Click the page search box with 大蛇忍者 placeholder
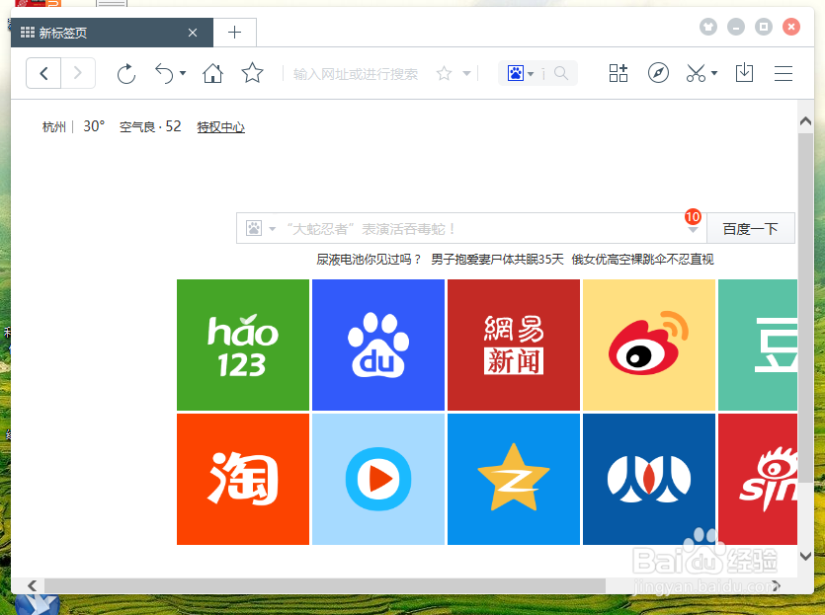Viewport: 825px width, 615px height. click(x=471, y=229)
